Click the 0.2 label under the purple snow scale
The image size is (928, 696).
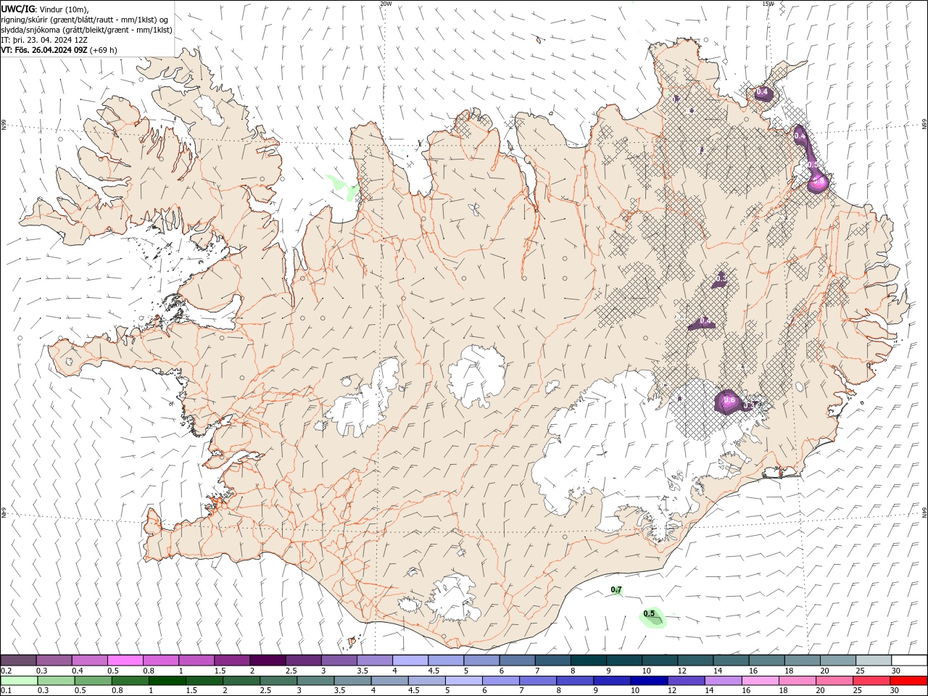coord(6,671)
